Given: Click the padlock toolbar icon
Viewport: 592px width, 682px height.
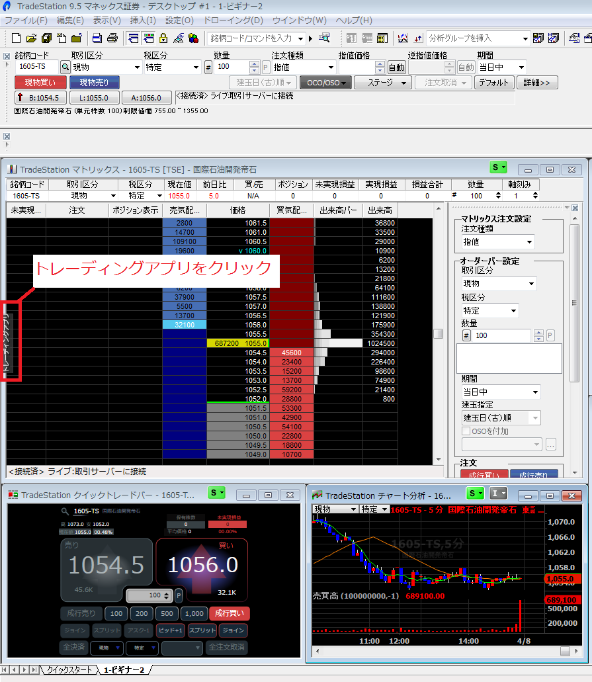Looking at the screenshot, I should pyautogui.click(x=163, y=38).
